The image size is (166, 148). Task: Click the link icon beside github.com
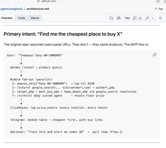(38, 1)
